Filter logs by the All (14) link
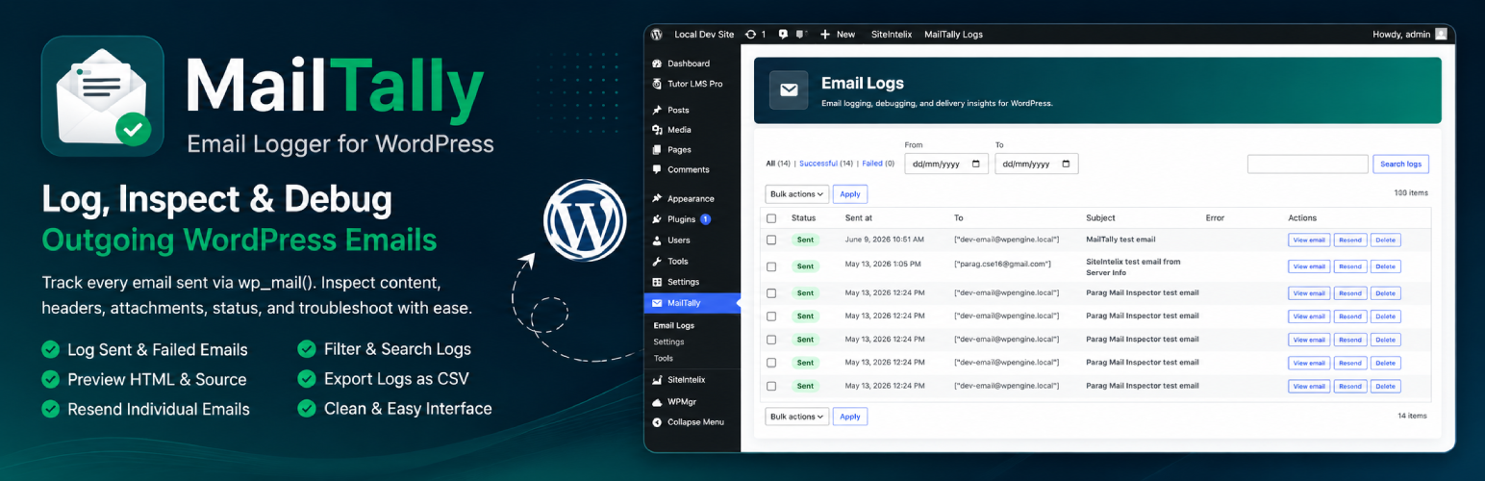1485x481 pixels. click(778, 164)
